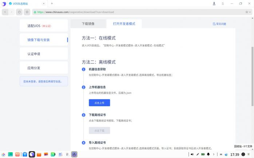Open the orange grid app in the dock
The height and width of the screenshot is (158, 254).
(17, 154)
